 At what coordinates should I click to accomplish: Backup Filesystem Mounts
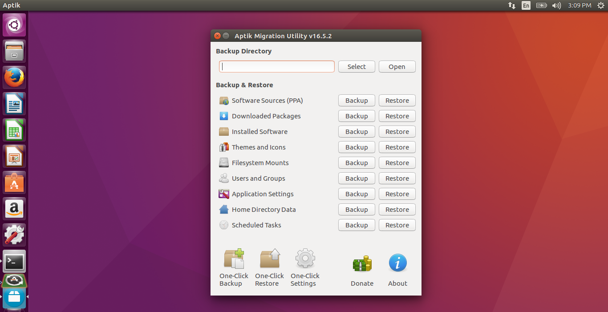click(357, 163)
